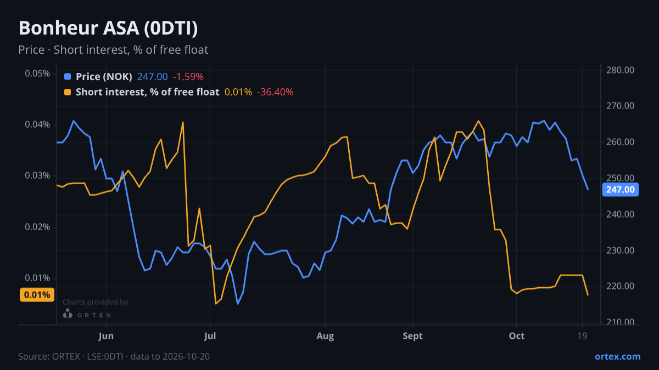Click the price value 247.00 in legend
Image resolution: width=659 pixels, height=370 pixels.
(152, 77)
